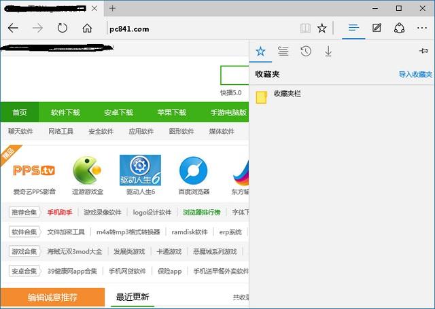Click the forward navigation arrow
The image size is (435, 309).
tap(37, 28)
